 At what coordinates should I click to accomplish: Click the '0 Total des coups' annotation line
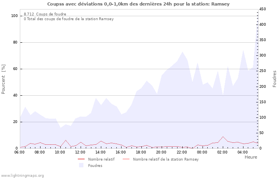pos(68,19)
